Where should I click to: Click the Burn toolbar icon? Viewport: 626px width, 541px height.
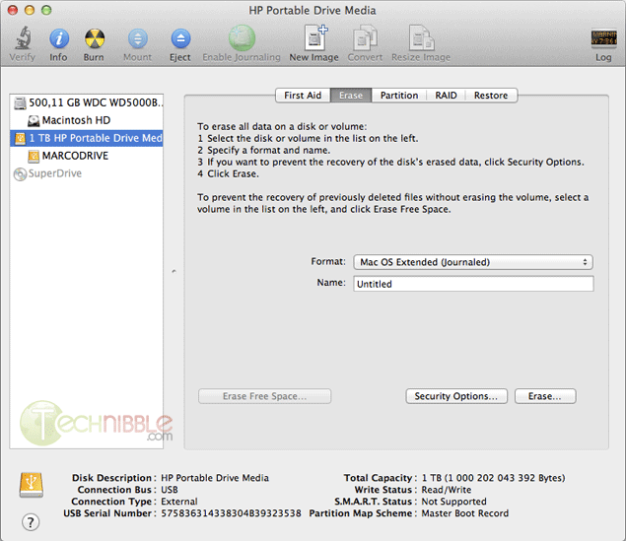pos(95,38)
